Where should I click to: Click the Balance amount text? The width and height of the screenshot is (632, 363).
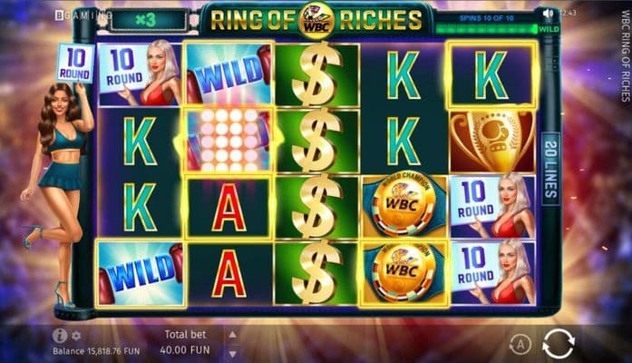[96, 351]
